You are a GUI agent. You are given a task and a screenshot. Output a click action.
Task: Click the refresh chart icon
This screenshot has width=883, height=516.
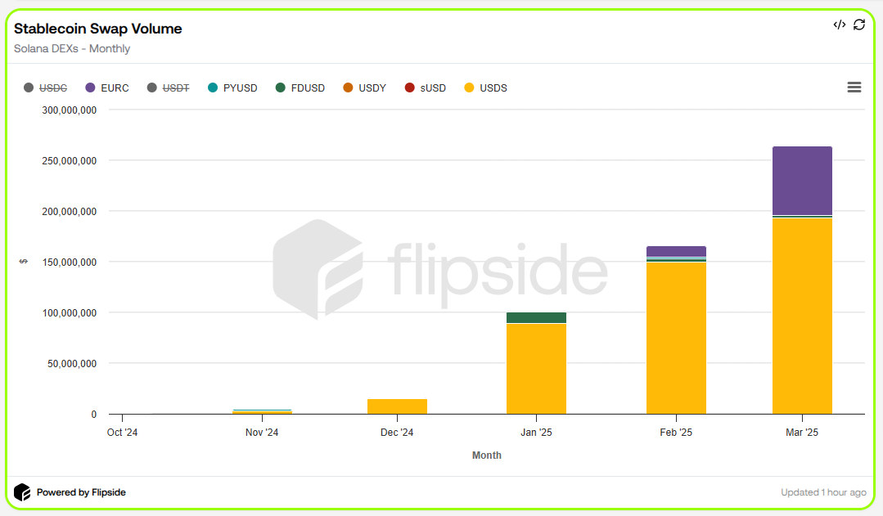click(859, 25)
